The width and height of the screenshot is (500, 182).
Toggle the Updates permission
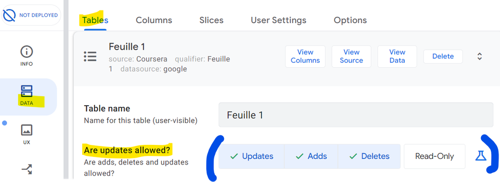coord(252,156)
